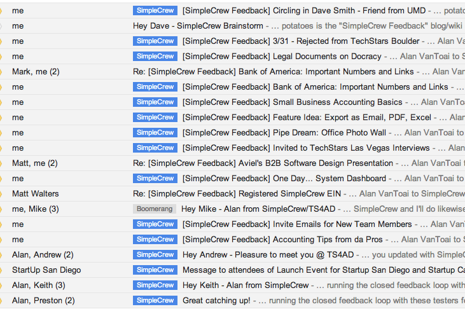Open Registered SimpleCrew EIN reply from Matt Walters
Image resolution: width=465 pixels, height=316 pixels.
[237, 194]
